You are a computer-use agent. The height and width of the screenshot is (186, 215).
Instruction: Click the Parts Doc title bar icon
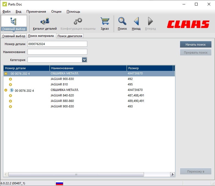tap(4, 4)
